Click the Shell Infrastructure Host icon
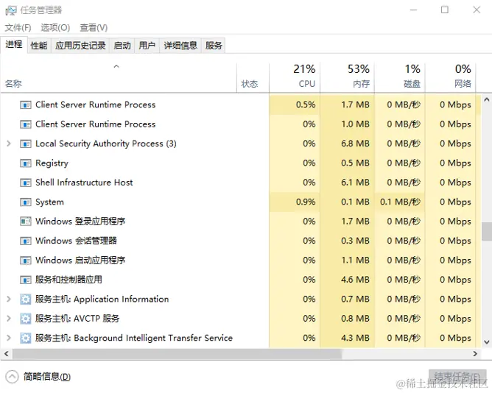The height and width of the screenshot is (393, 492). pos(26,183)
